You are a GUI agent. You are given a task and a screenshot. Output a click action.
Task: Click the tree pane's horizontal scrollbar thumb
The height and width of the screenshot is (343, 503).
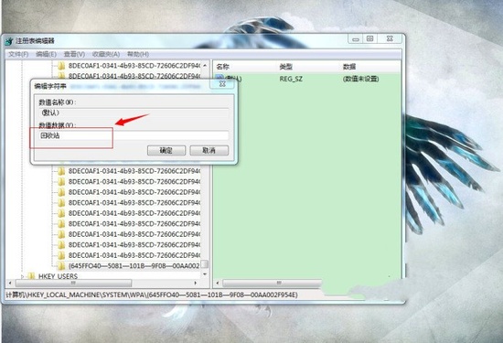pos(73,283)
